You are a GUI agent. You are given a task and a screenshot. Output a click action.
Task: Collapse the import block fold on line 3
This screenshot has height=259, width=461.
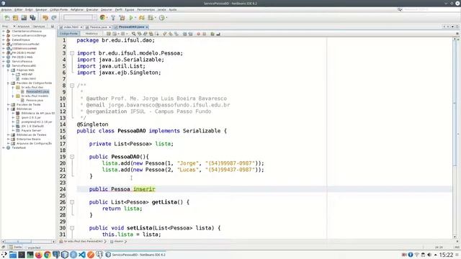[72, 53]
